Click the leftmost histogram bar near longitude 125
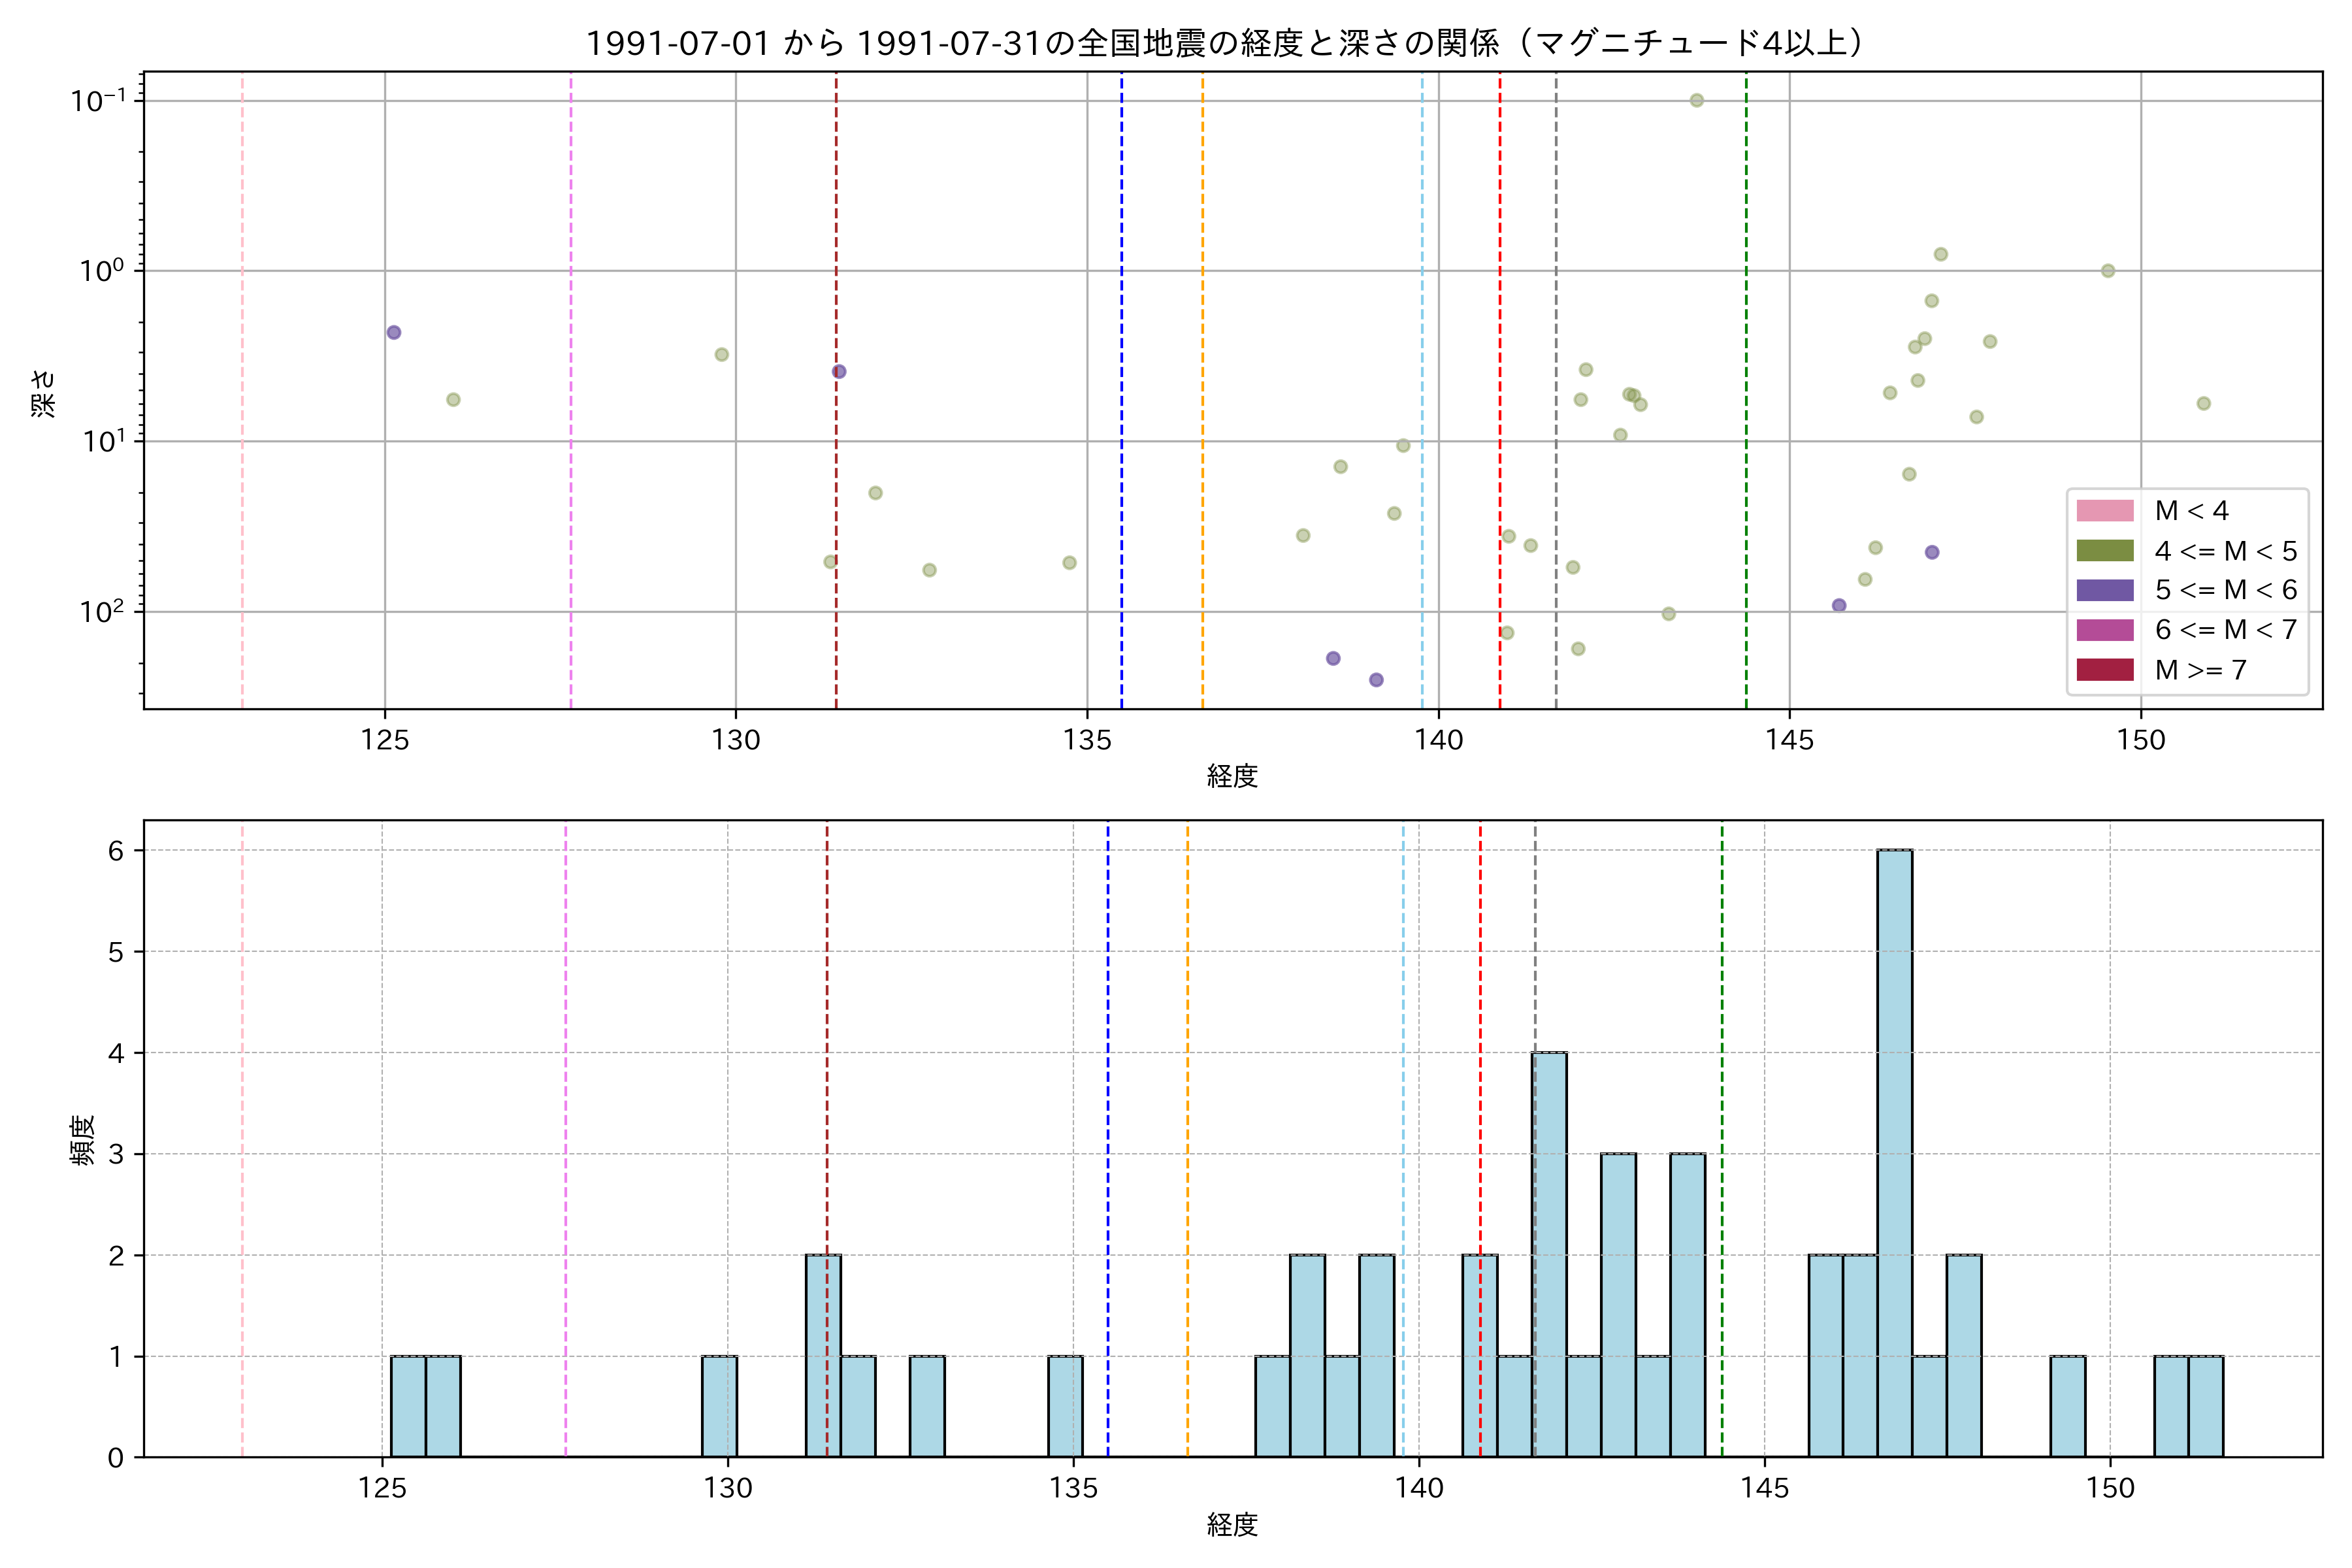The width and height of the screenshot is (2352, 1568). pyautogui.click(x=408, y=1406)
